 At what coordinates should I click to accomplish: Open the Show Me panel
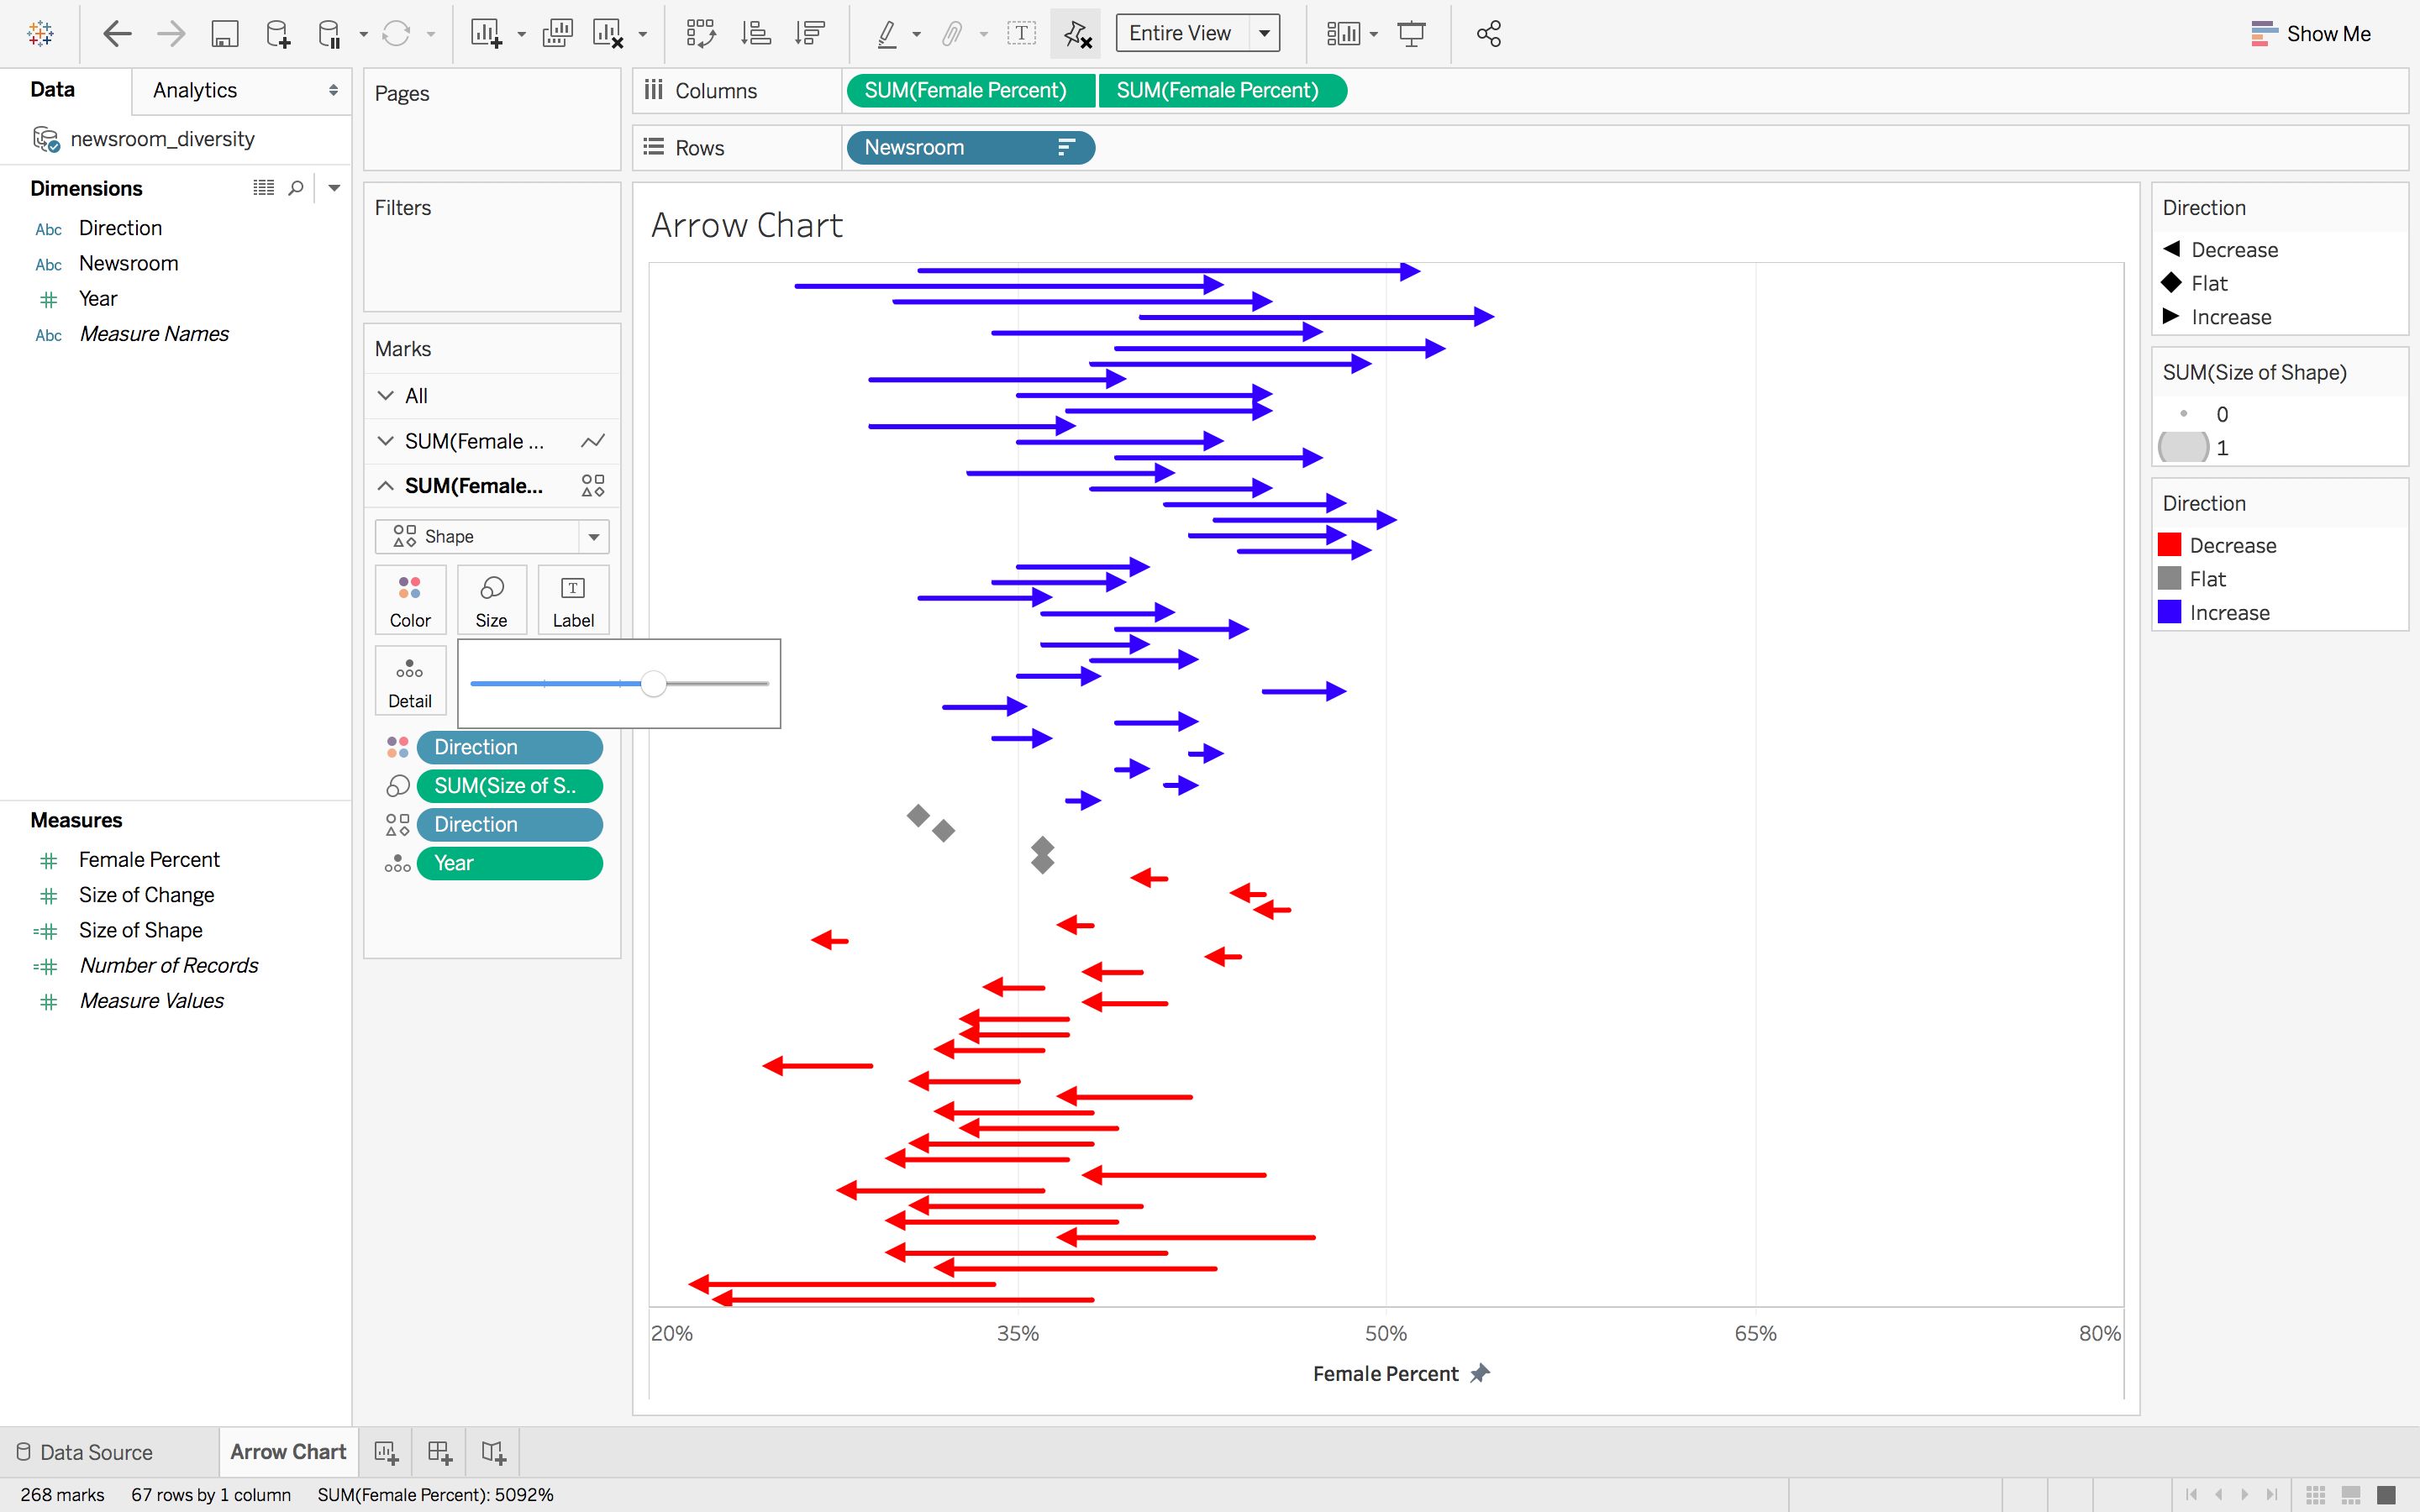2311,33
